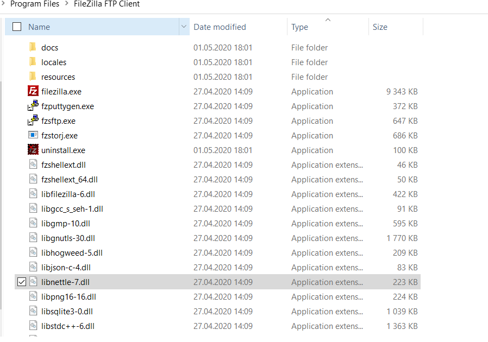Click the libgnutls-30.dll file icon
Viewport: 488px width, 342px height.
click(x=33, y=238)
